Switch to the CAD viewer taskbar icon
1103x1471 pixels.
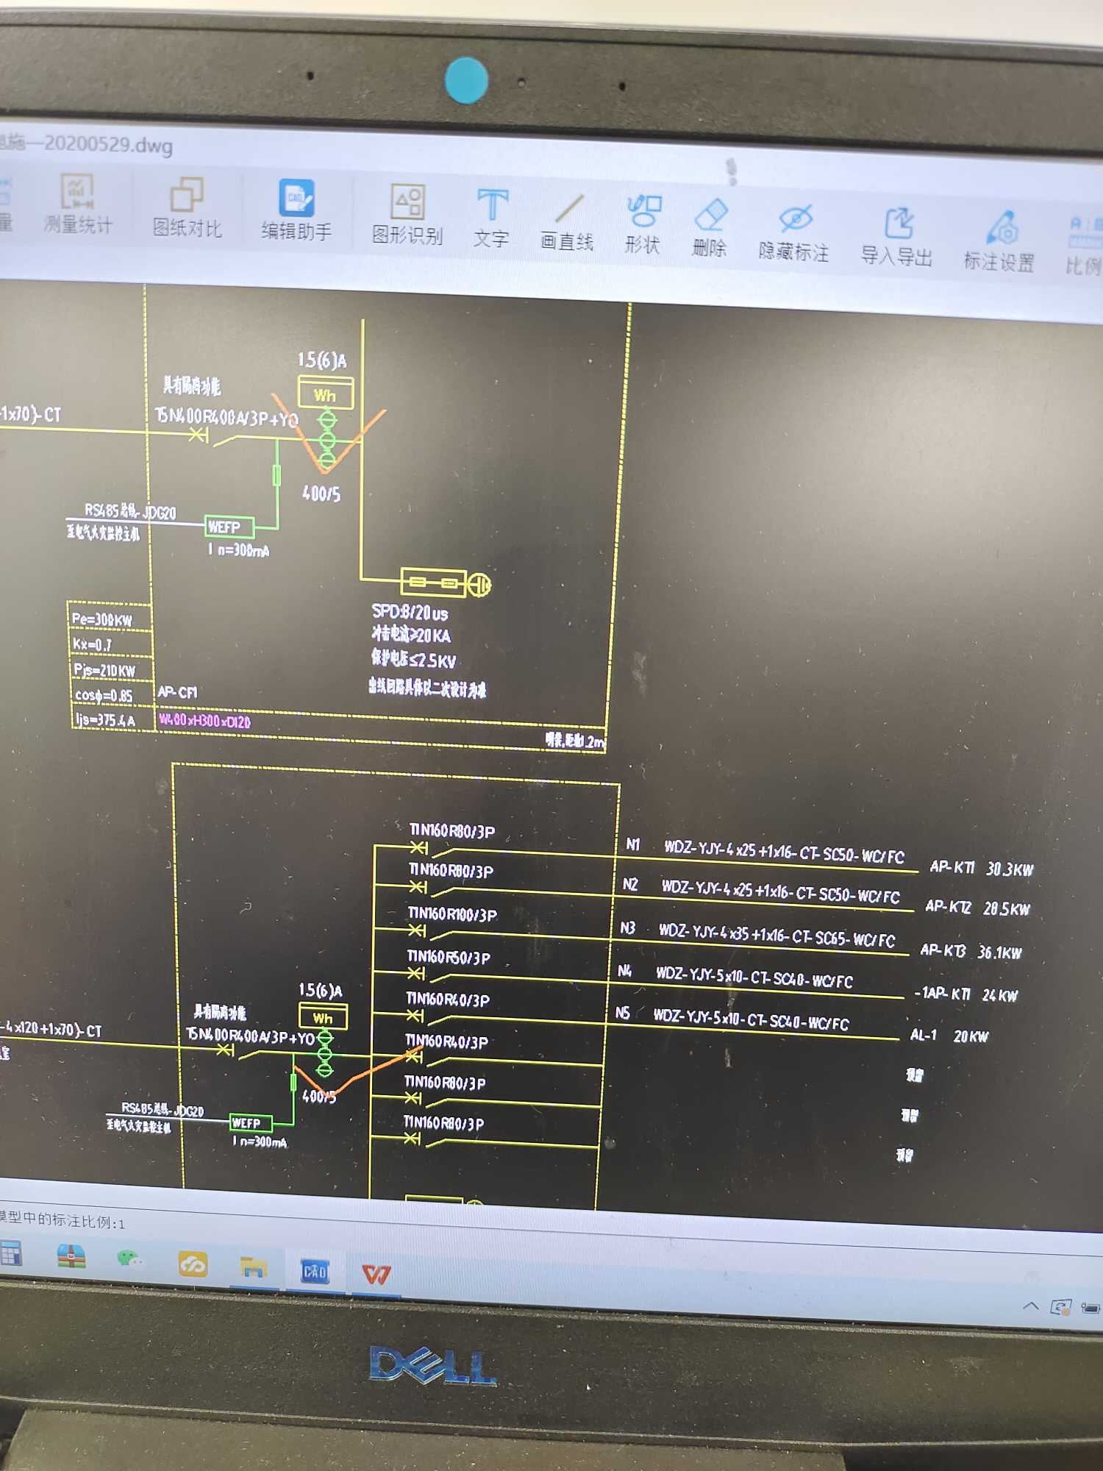click(315, 1272)
